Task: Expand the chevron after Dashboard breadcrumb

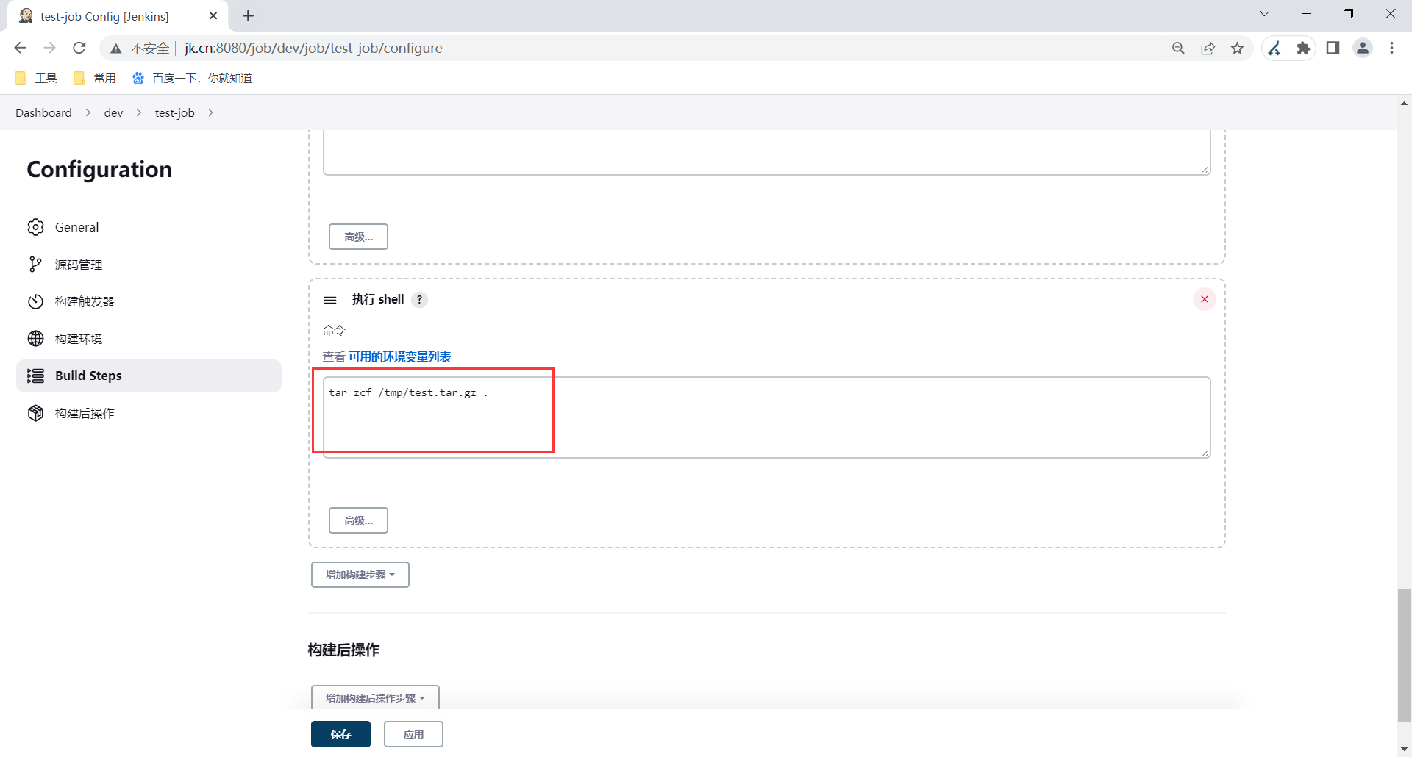Action: coord(88,112)
